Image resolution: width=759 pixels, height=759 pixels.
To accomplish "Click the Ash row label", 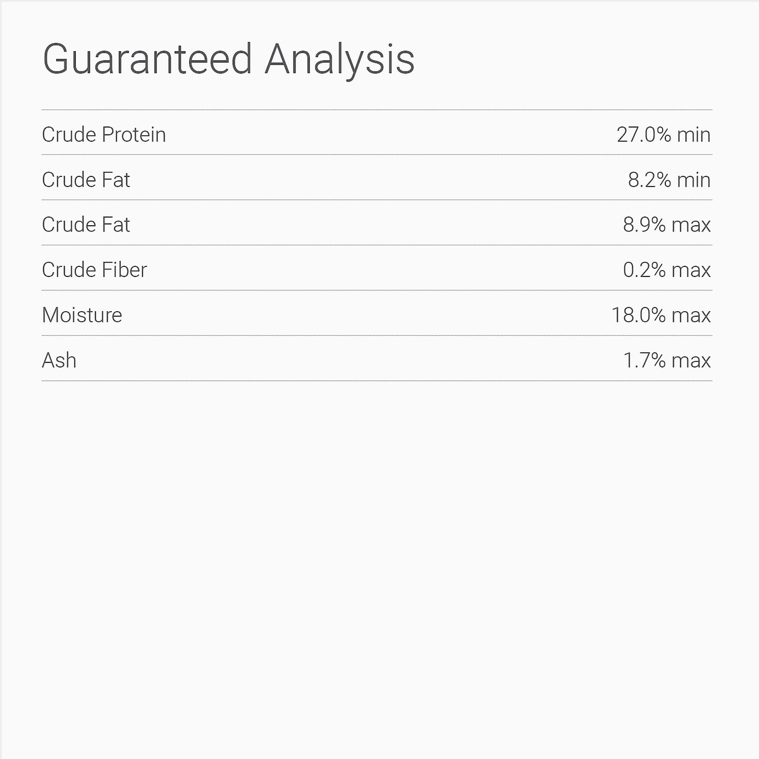I will (59, 361).
